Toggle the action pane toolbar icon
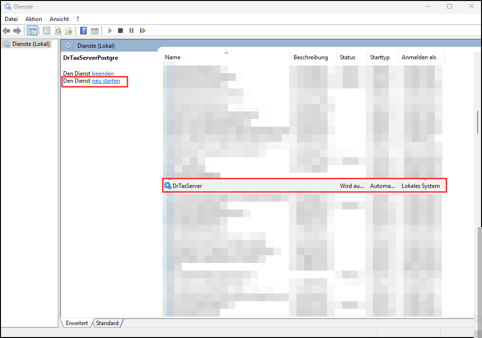 click(95, 31)
